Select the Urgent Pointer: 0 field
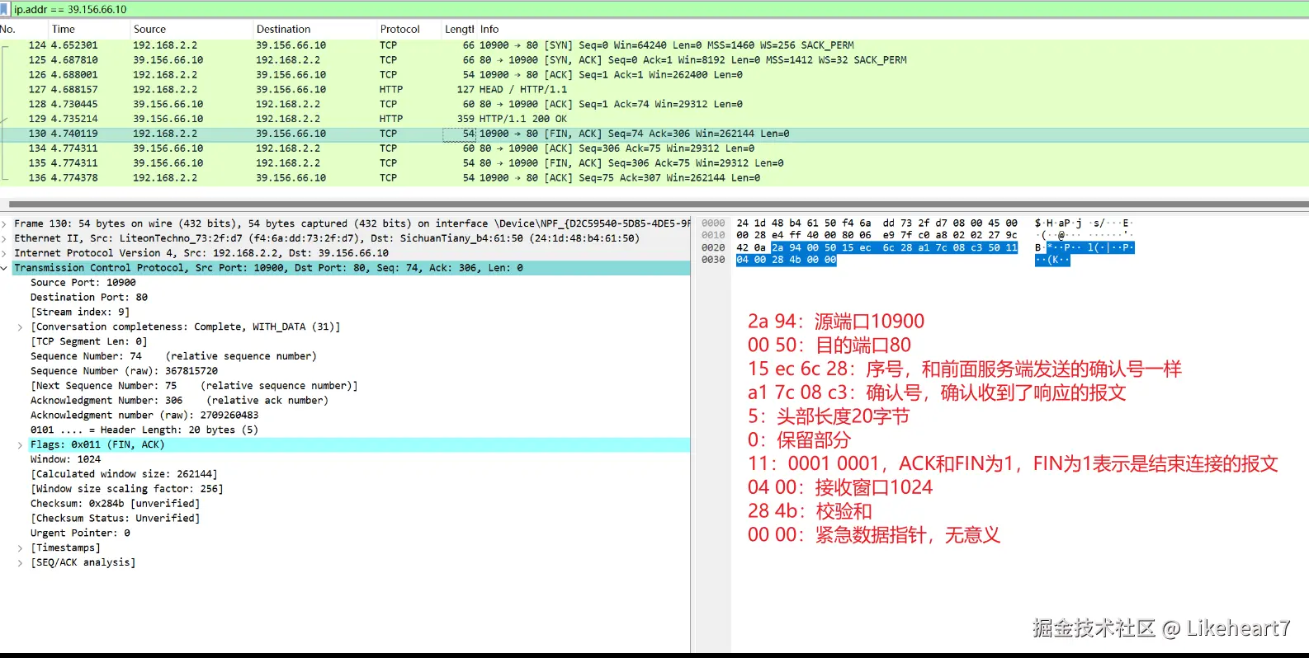The image size is (1309, 658). pyautogui.click(x=80, y=533)
